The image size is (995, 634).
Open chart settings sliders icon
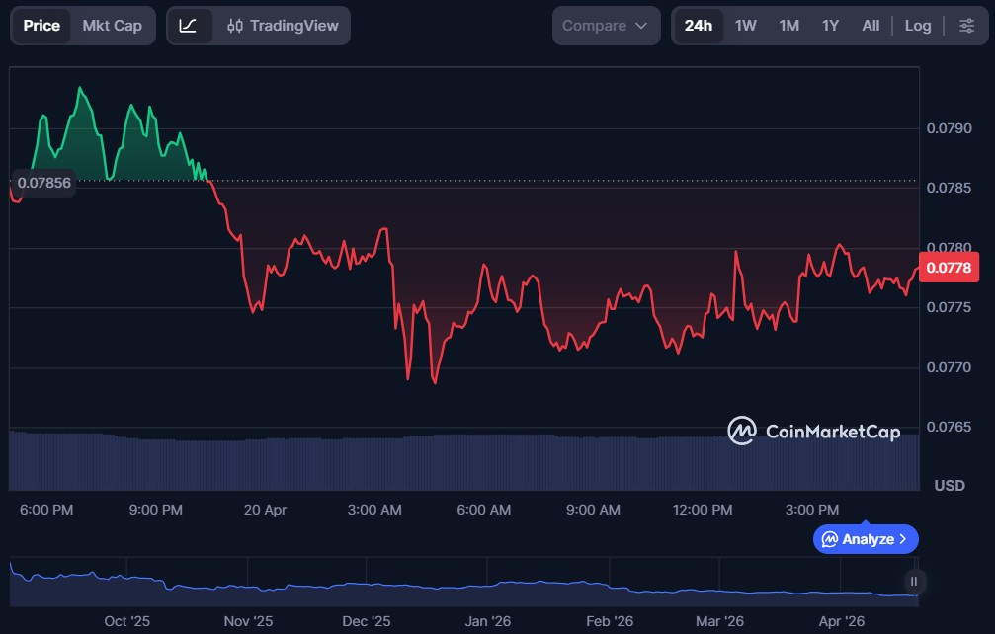click(x=966, y=26)
